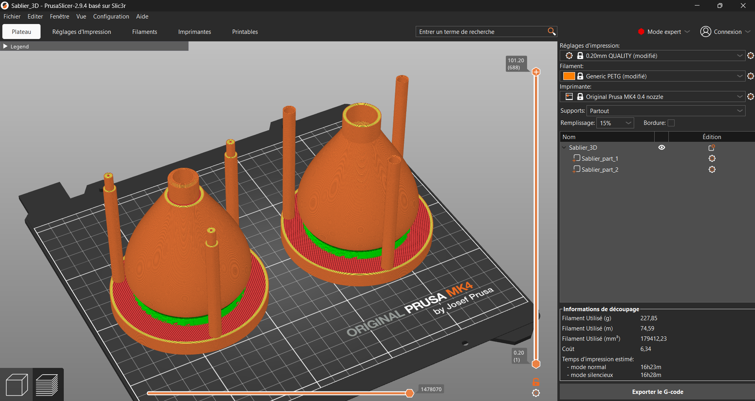The height and width of the screenshot is (401, 755).
Task: Open the Configuration menu
Action: click(x=111, y=17)
